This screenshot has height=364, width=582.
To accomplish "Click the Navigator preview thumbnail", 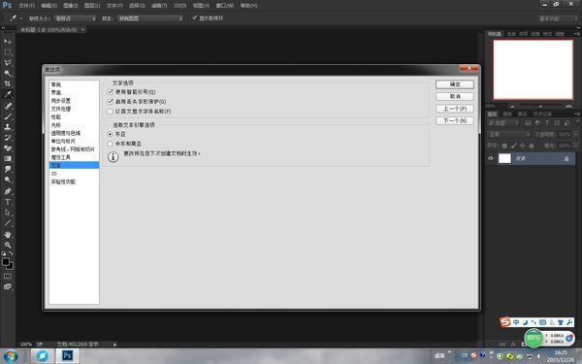I will (533, 70).
